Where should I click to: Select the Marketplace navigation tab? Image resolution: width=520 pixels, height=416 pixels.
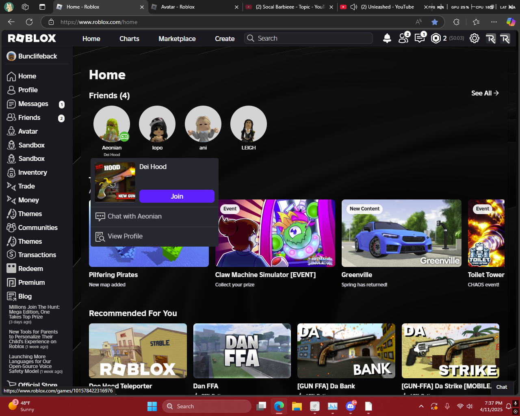(x=177, y=39)
